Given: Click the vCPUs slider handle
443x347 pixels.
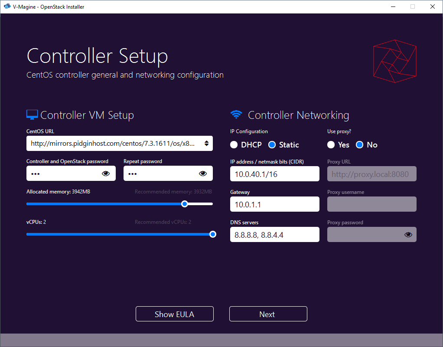Looking at the screenshot, I should (x=212, y=234).
